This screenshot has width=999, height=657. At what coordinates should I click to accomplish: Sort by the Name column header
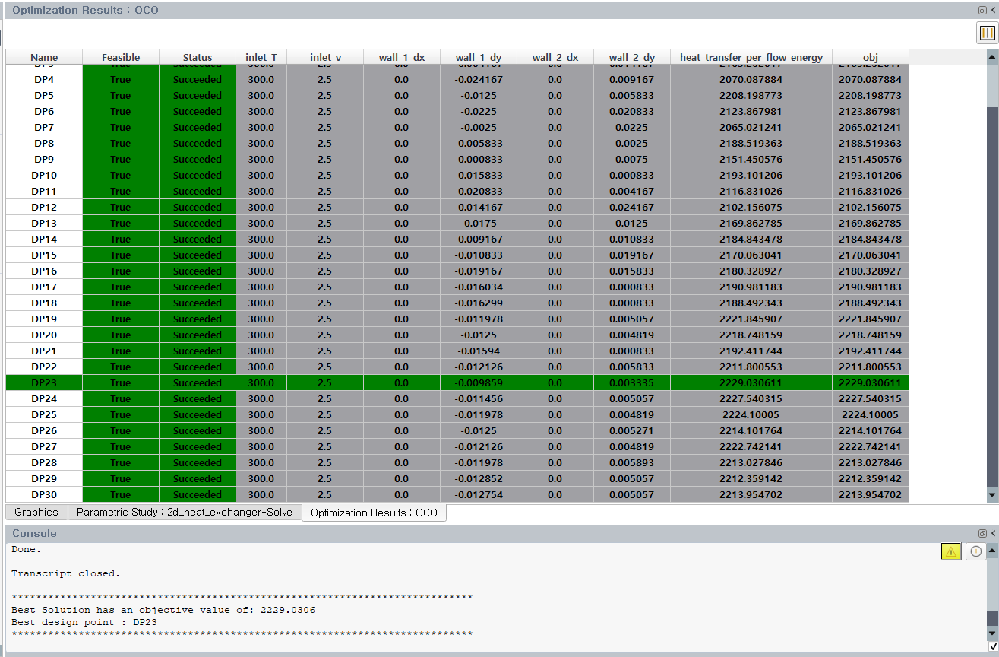coord(44,57)
